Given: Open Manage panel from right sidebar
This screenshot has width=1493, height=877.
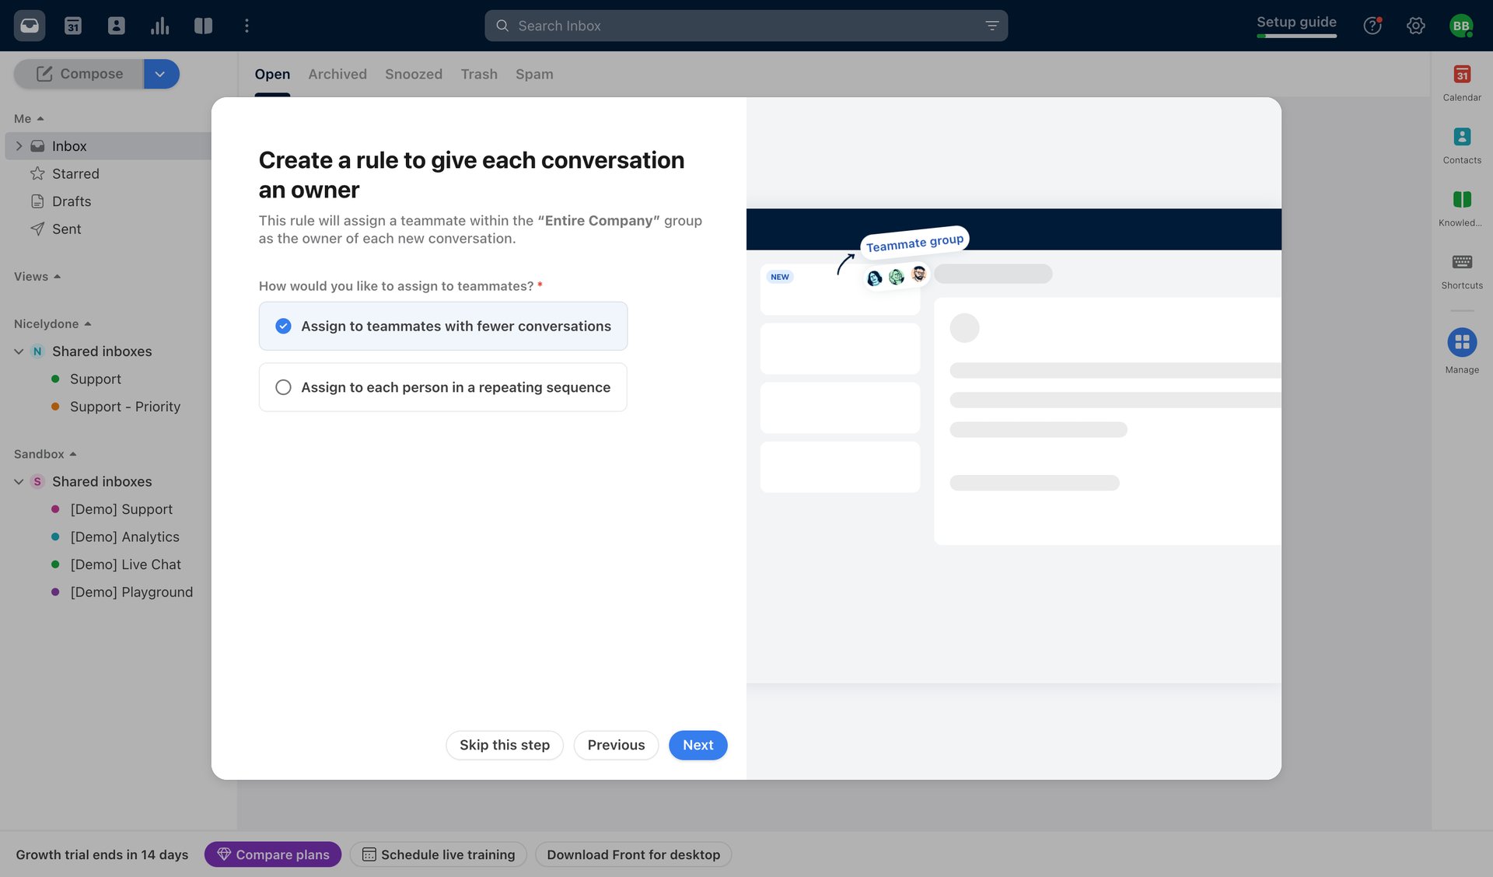Looking at the screenshot, I should click(1462, 342).
